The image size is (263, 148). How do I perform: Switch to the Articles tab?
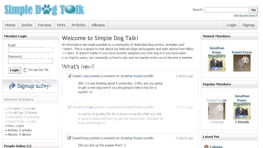pyautogui.click(x=78, y=25)
